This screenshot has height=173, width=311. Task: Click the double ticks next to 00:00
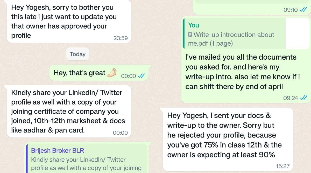click(141, 76)
